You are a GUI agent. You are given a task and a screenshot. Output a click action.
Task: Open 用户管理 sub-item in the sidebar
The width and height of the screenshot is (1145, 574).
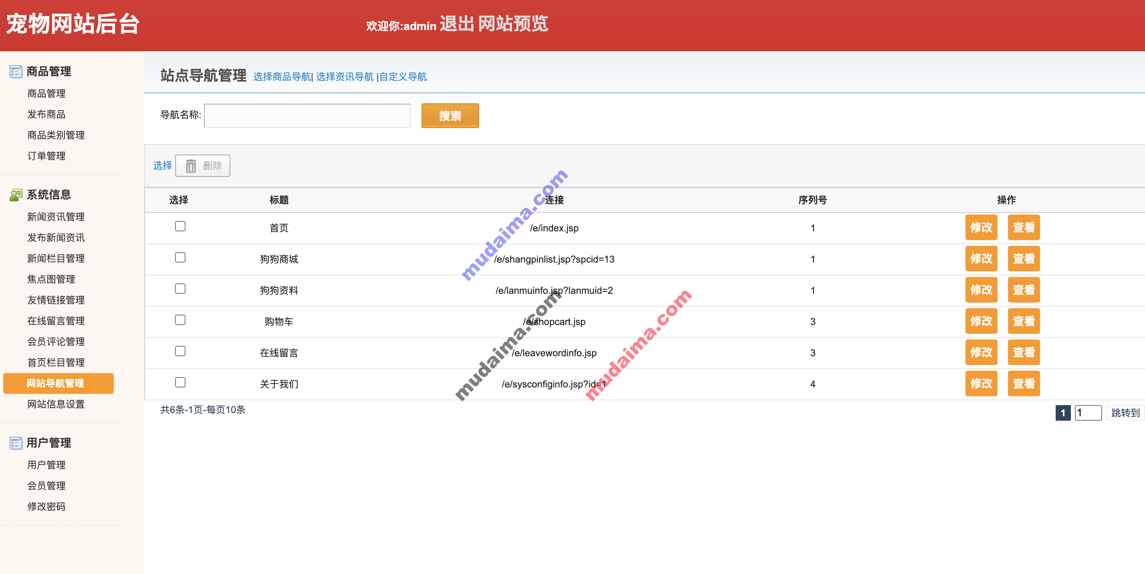(x=46, y=465)
